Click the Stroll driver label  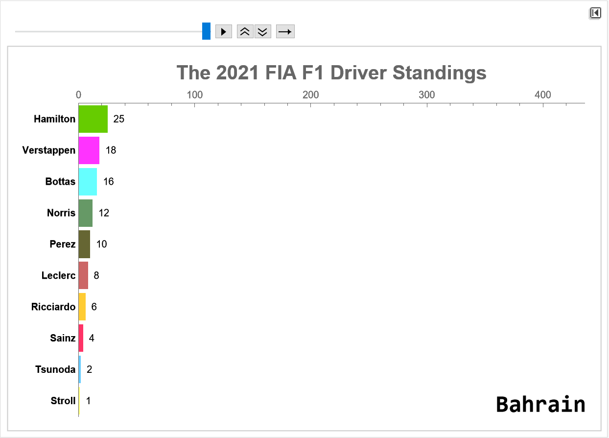(63, 401)
